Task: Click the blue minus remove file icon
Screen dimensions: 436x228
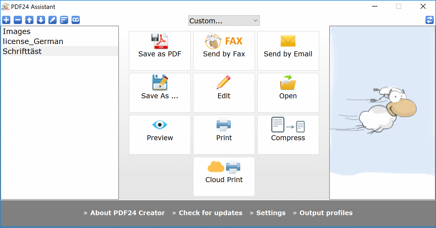Action: coord(18,20)
